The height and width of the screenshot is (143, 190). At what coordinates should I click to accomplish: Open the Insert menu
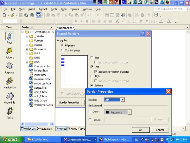coord(32,9)
